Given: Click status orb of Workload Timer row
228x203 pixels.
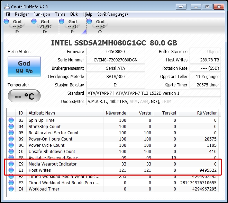Looking at the screenshot, I should pyautogui.click(x=11, y=189).
